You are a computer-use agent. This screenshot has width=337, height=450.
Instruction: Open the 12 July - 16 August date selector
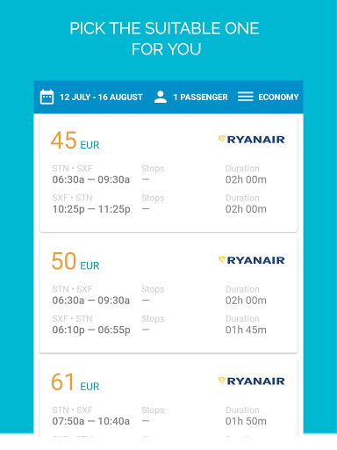click(x=101, y=97)
